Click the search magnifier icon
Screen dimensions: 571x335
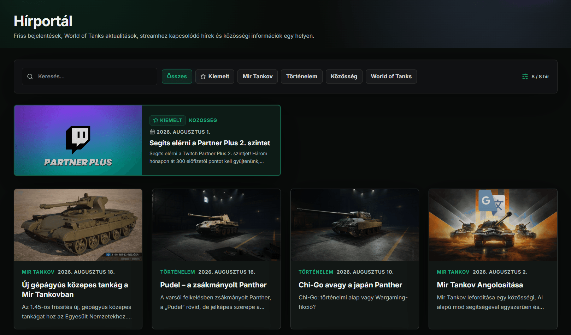click(x=30, y=77)
